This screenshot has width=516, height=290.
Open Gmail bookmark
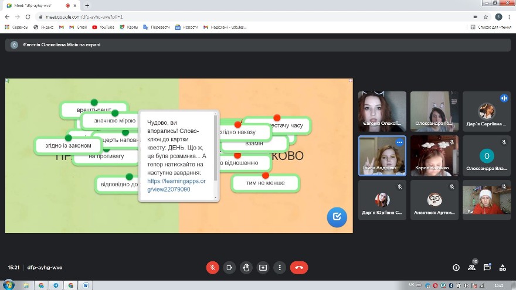(78, 27)
